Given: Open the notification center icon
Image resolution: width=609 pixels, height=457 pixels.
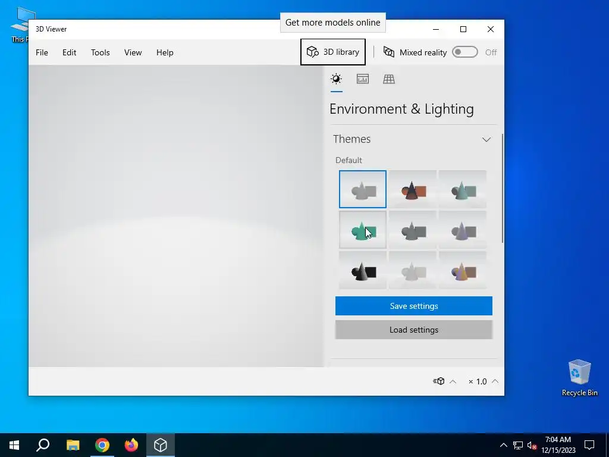Looking at the screenshot, I should (589, 445).
